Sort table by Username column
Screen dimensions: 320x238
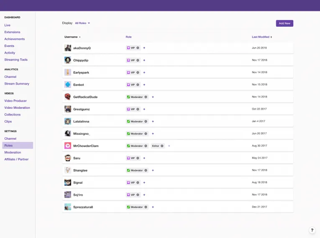click(x=72, y=37)
